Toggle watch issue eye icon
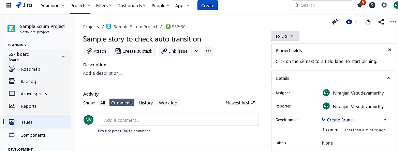398x151 pixels. 349,22
